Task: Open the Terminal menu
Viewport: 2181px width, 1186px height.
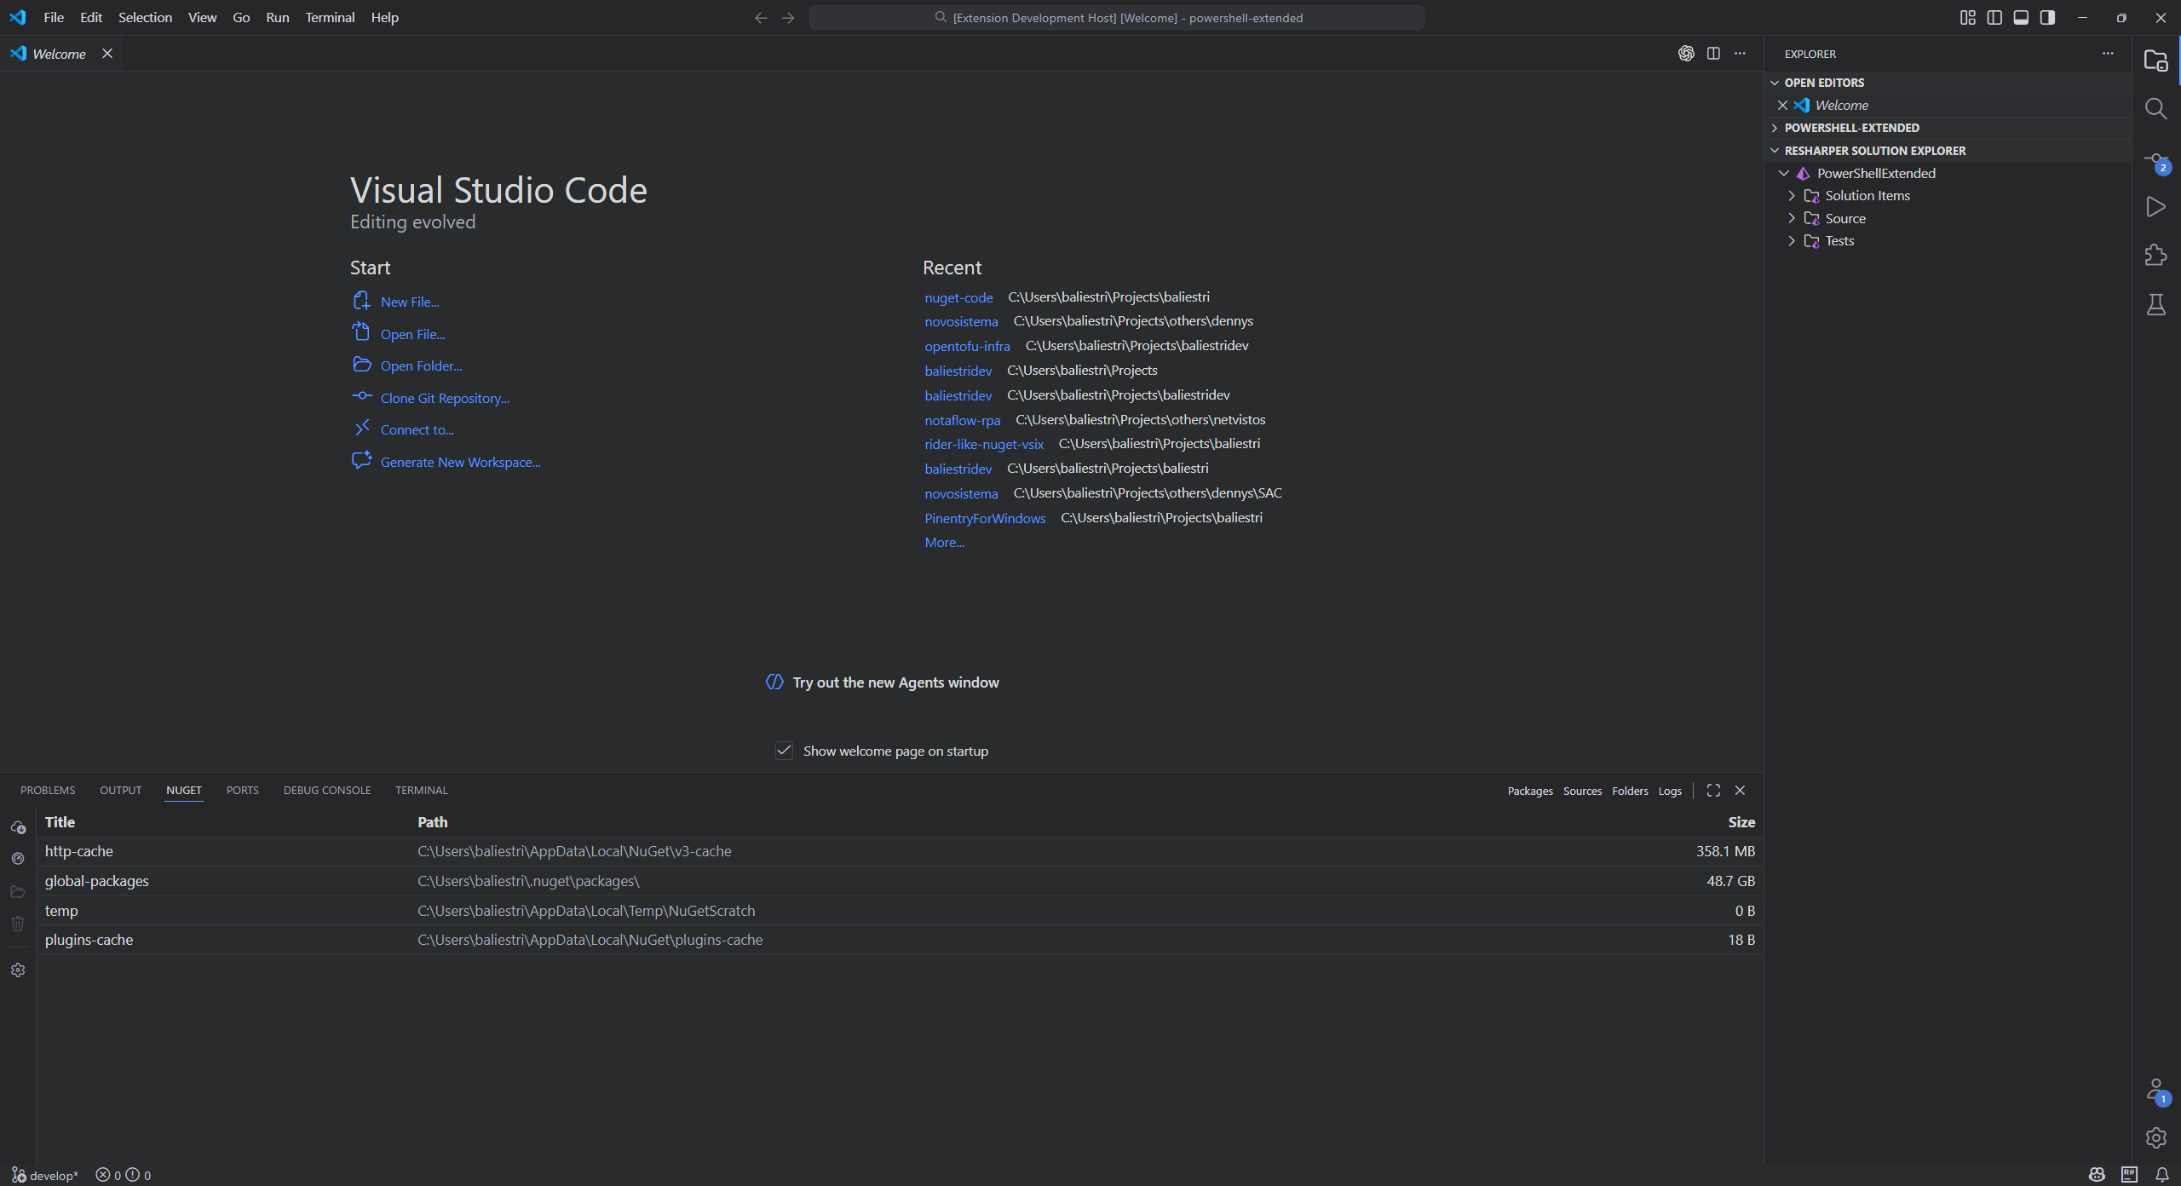Action: point(330,17)
